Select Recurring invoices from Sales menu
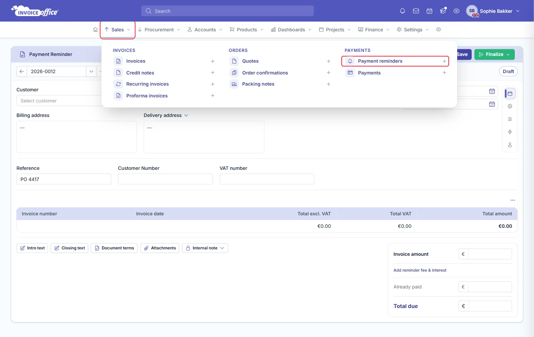Screen dimensions: 534x337 [x=147, y=84]
